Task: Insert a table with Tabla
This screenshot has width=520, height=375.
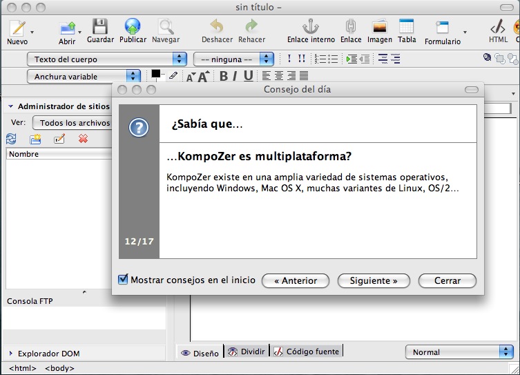Action: pos(407,31)
